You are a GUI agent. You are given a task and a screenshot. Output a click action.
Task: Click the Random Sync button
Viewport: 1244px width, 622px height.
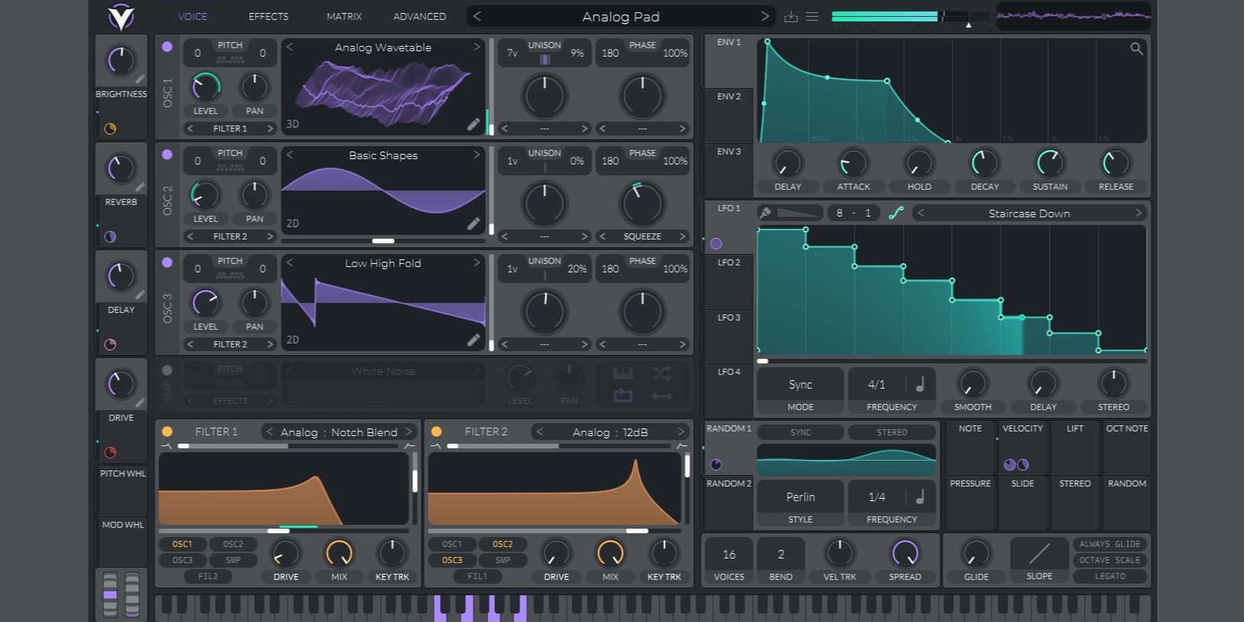(x=800, y=432)
